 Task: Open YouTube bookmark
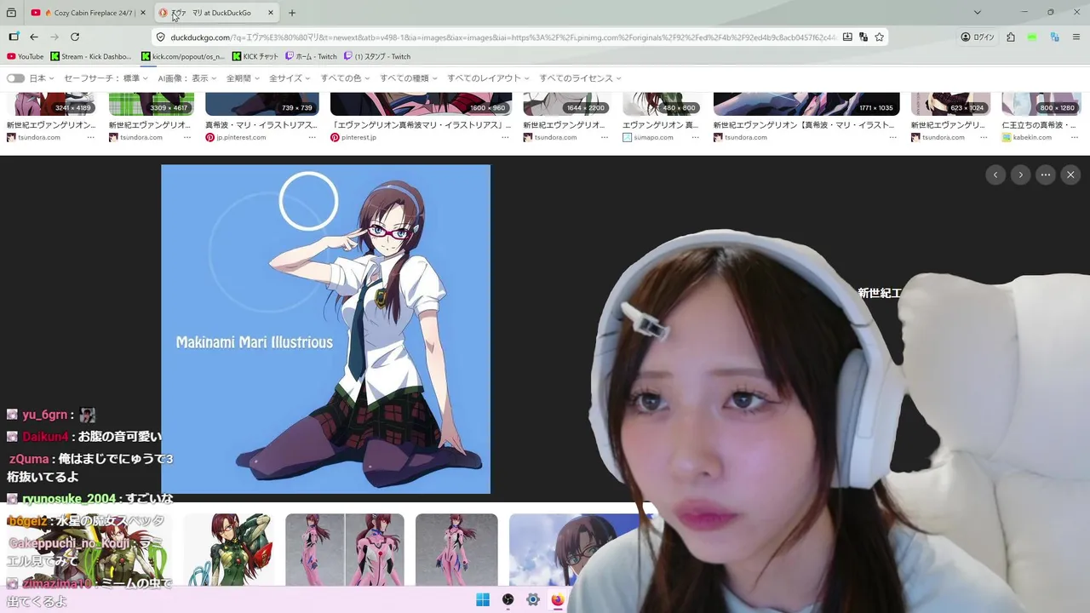[x=25, y=56]
